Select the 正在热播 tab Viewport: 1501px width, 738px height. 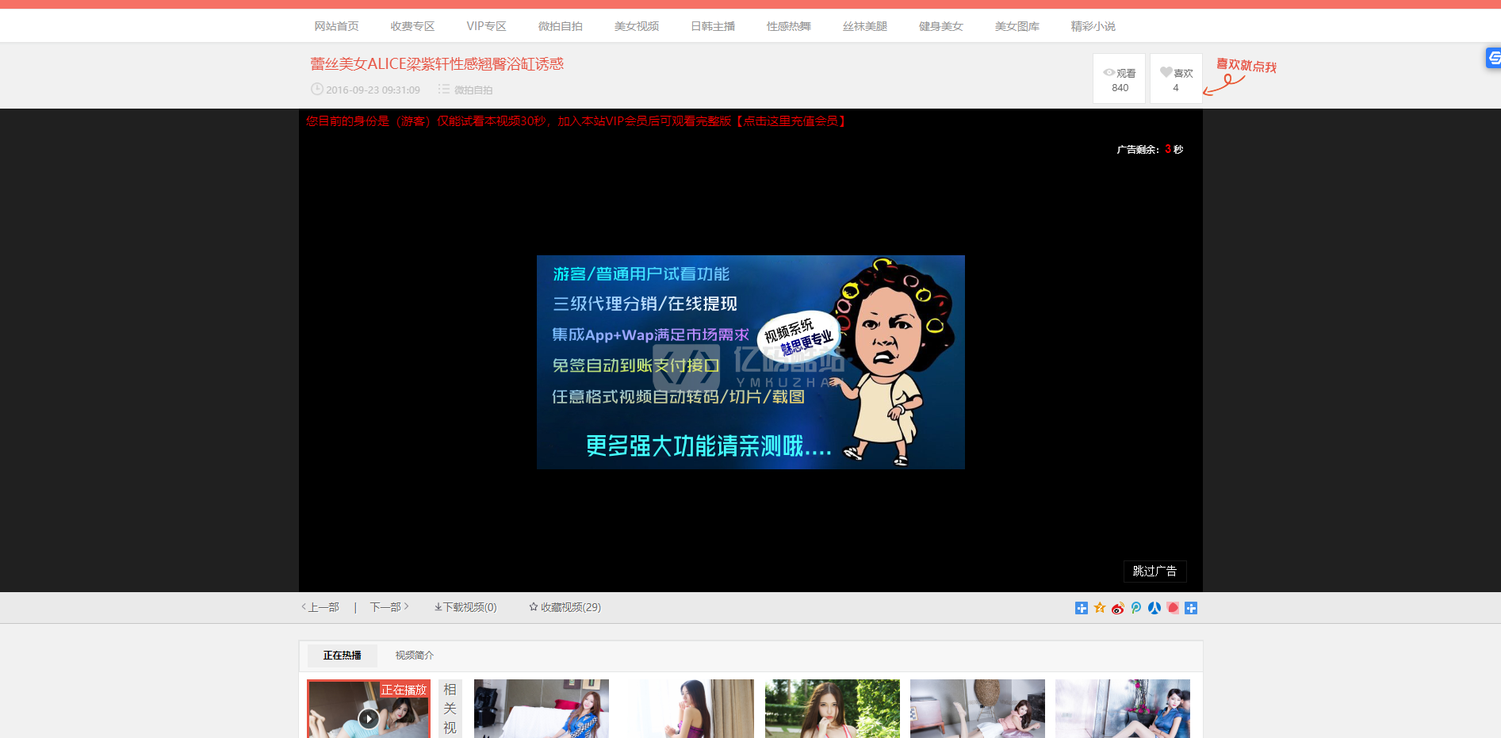click(342, 656)
